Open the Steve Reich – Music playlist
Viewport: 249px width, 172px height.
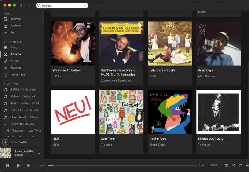(x=25, y=117)
